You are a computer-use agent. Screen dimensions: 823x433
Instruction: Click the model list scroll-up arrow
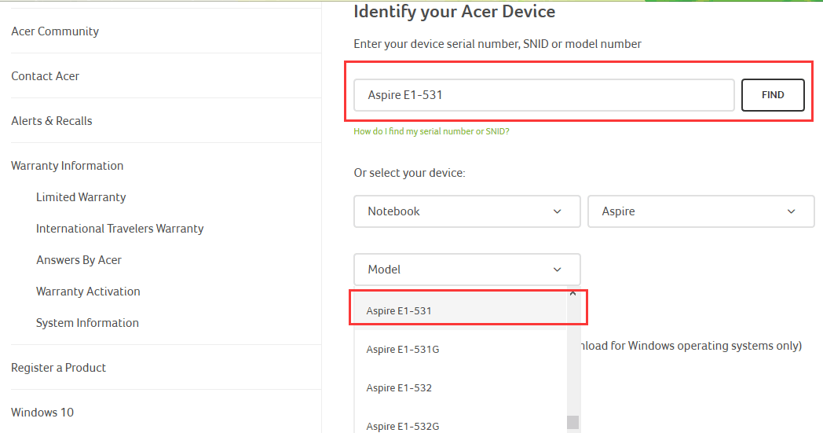[573, 293]
